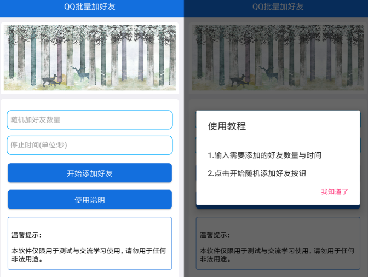Click the 停止时间(单位:秒) input field
This screenshot has height=277, width=368.
(90, 145)
